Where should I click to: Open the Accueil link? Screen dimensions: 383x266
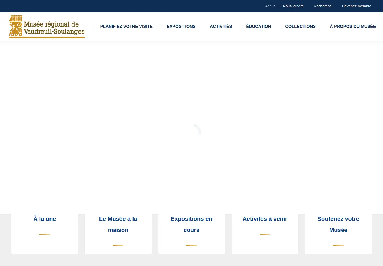tap(271, 6)
